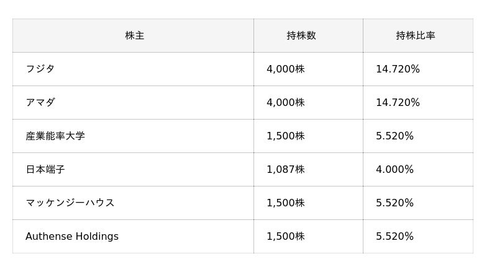Select the アマダ shareholder cell

pos(40,103)
